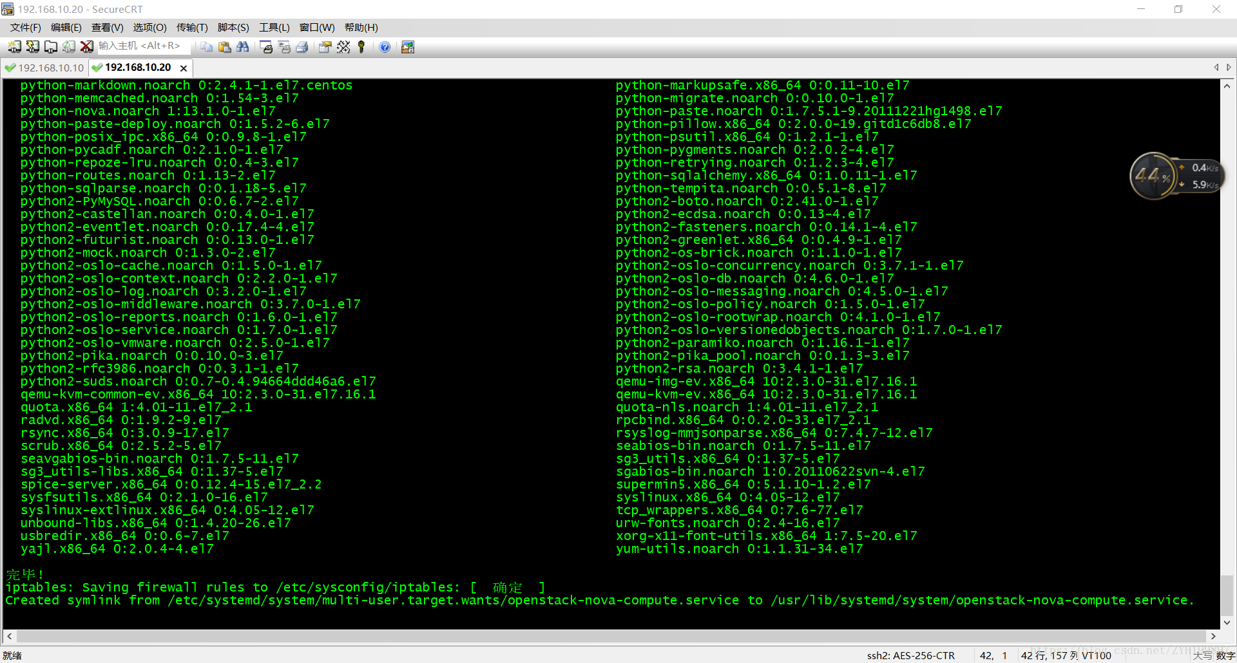Click the Paste clipboard icon
This screenshot has height=663, width=1237.
pyautogui.click(x=225, y=47)
